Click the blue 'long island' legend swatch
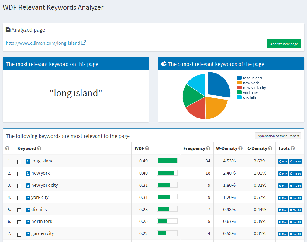Screen dimensions: 307x242 [x=240, y=78]
